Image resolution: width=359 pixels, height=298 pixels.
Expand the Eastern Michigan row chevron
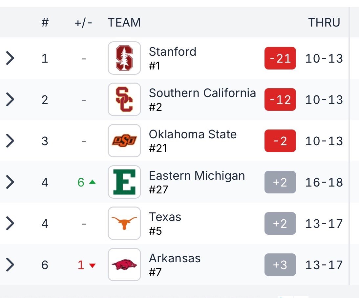click(10, 182)
